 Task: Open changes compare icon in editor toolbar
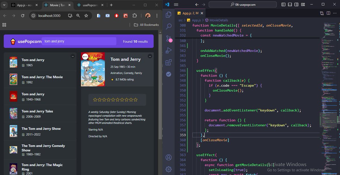point(322,13)
